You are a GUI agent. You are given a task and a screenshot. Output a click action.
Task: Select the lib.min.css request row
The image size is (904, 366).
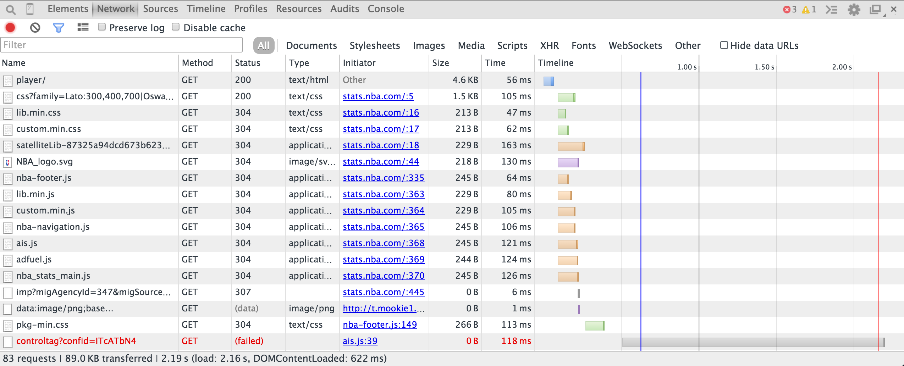point(452,113)
